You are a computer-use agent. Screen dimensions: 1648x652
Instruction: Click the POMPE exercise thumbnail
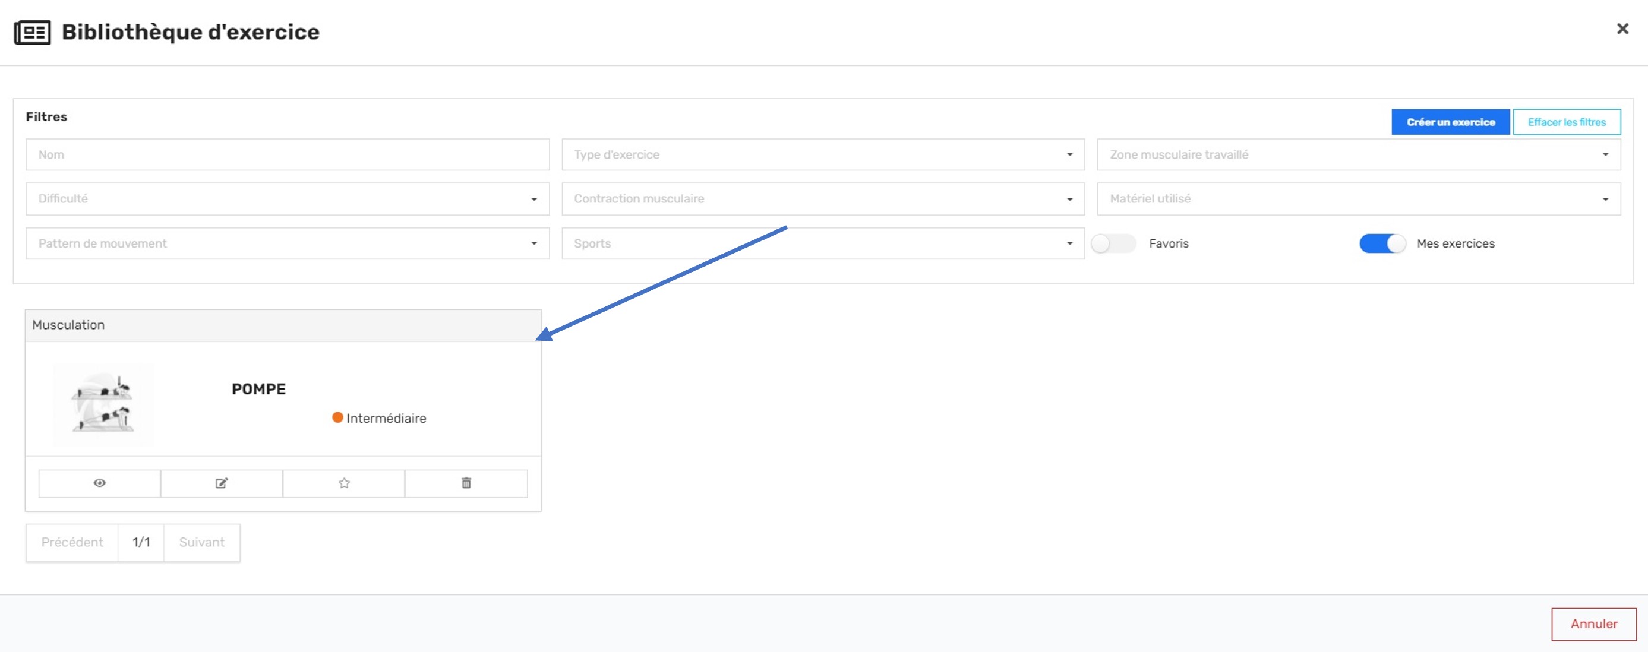103,404
